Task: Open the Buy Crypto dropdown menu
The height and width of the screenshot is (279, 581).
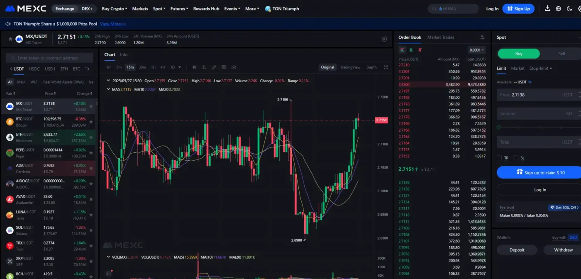Action: coord(114,9)
